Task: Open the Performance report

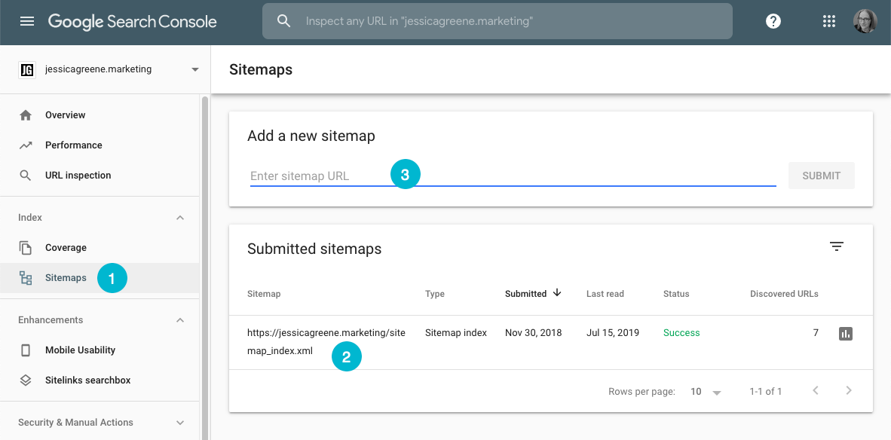Action: pyautogui.click(x=73, y=145)
